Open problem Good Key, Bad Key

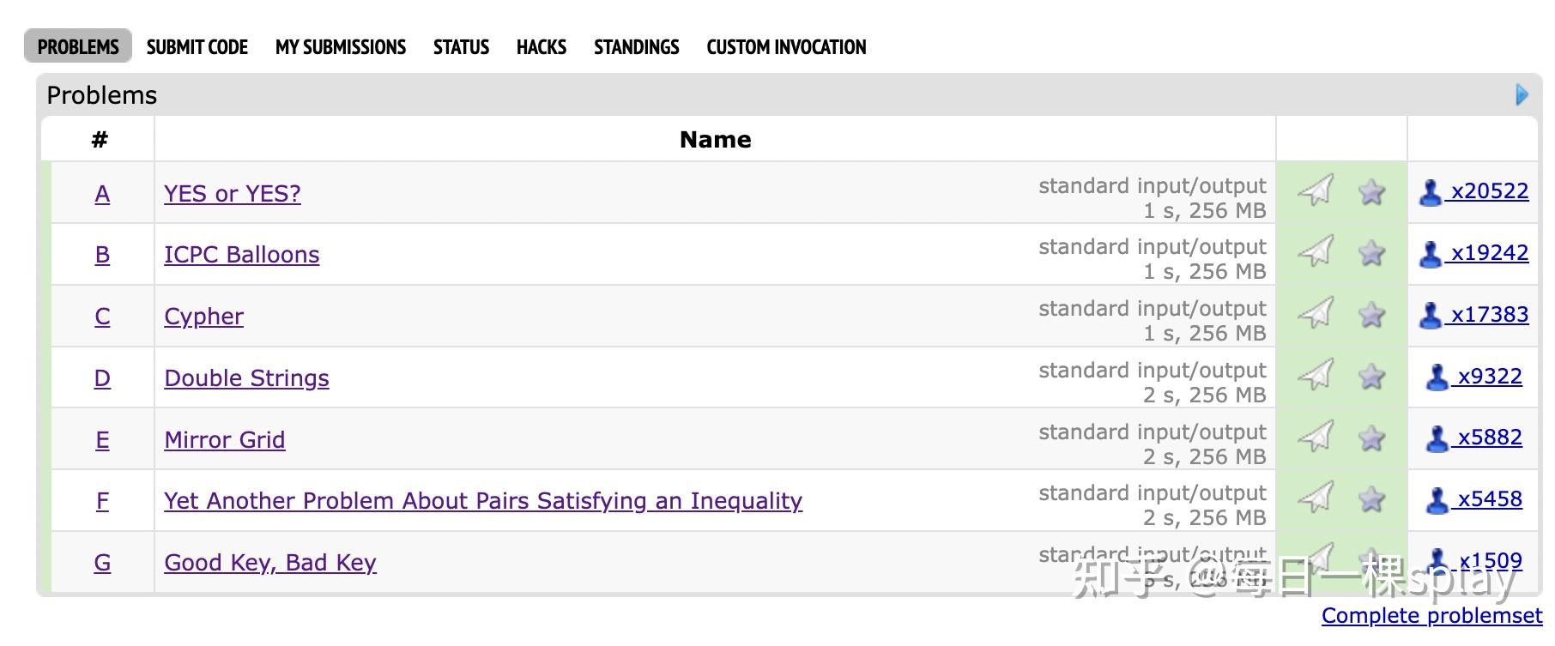(270, 563)
